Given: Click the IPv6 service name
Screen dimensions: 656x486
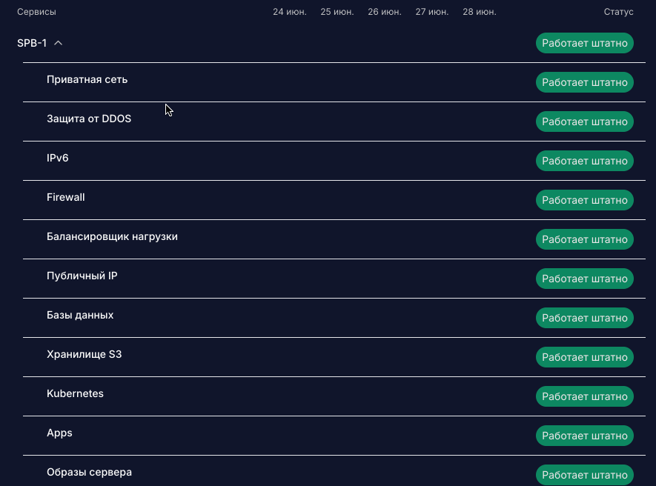Looking at the screenshot, I should click(57, 158).
